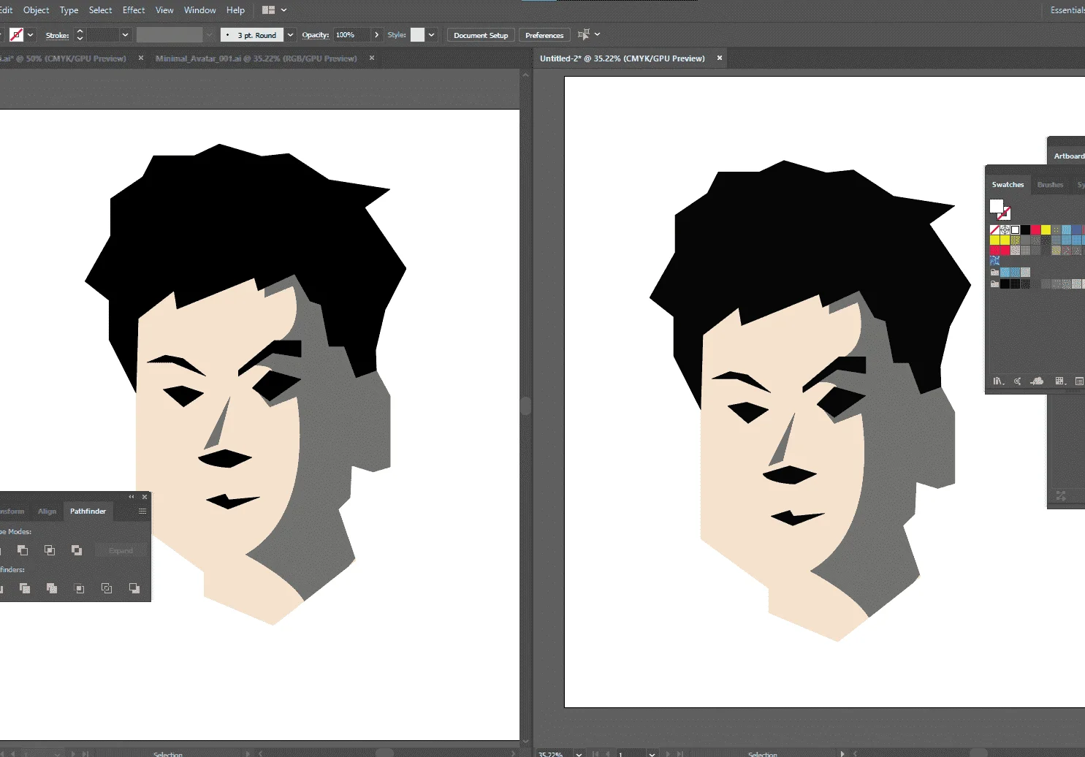
Task: Switch to the Brushes panel tab
Action: tap(1050, 185)
